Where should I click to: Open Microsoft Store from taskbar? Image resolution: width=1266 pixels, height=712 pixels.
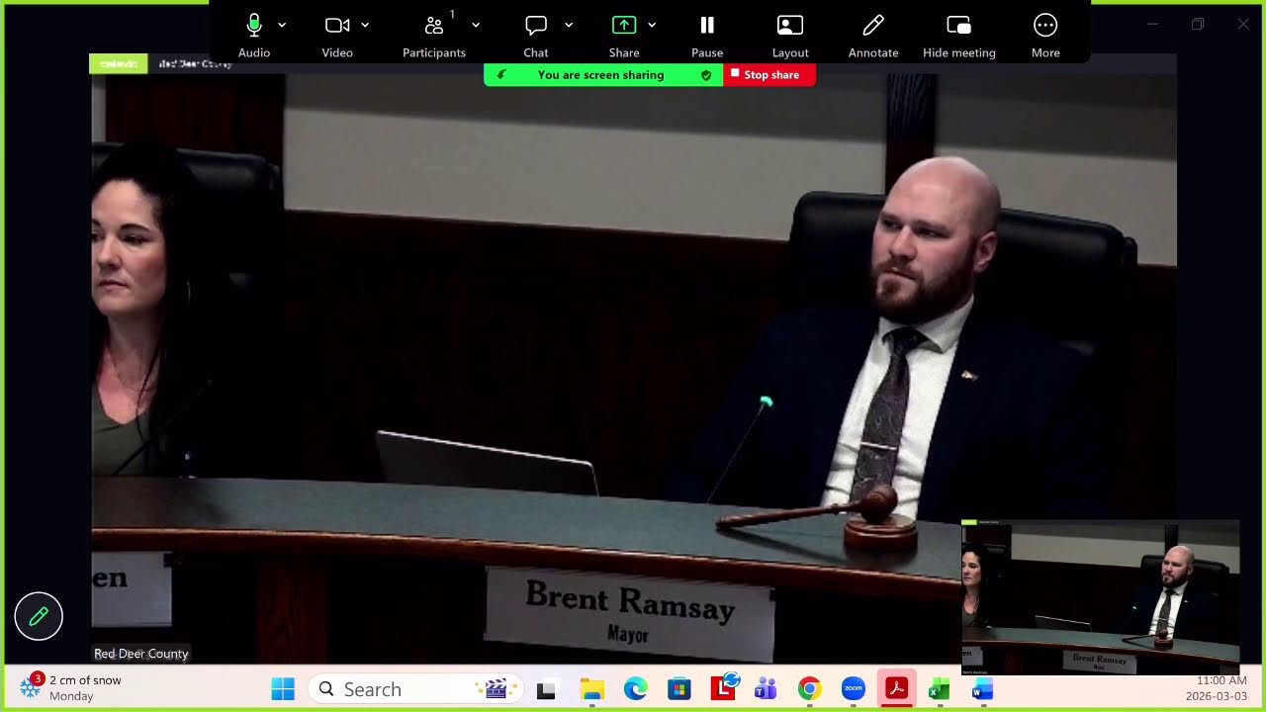tap(678, 689)
